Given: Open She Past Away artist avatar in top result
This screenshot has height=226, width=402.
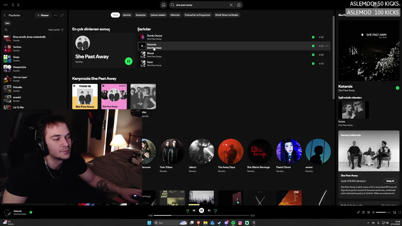Looking at the screenshot, I should (83, 43).
